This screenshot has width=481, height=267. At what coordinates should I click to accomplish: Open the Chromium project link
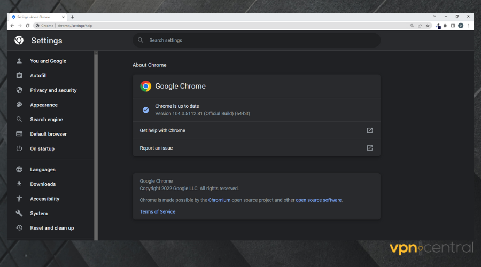(219, 200)
